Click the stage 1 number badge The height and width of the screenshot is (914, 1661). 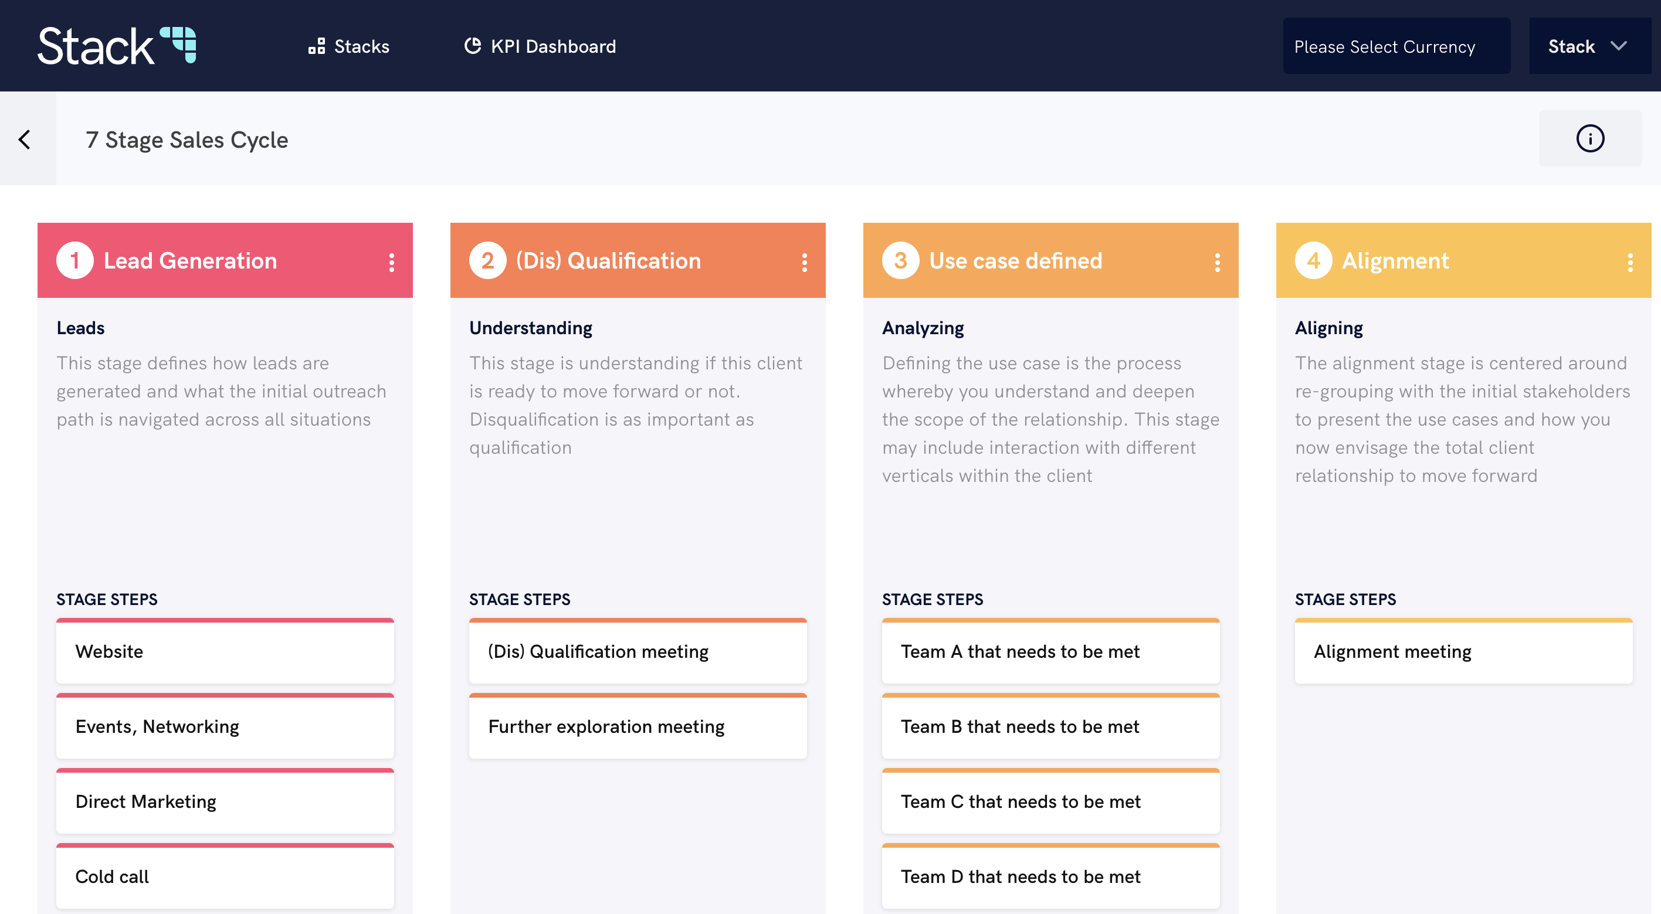[75, 260]
